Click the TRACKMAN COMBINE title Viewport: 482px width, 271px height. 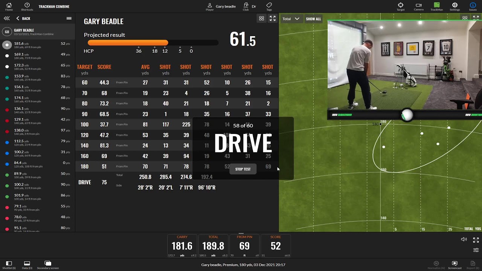pyautogui.click(x=54, y=6)
